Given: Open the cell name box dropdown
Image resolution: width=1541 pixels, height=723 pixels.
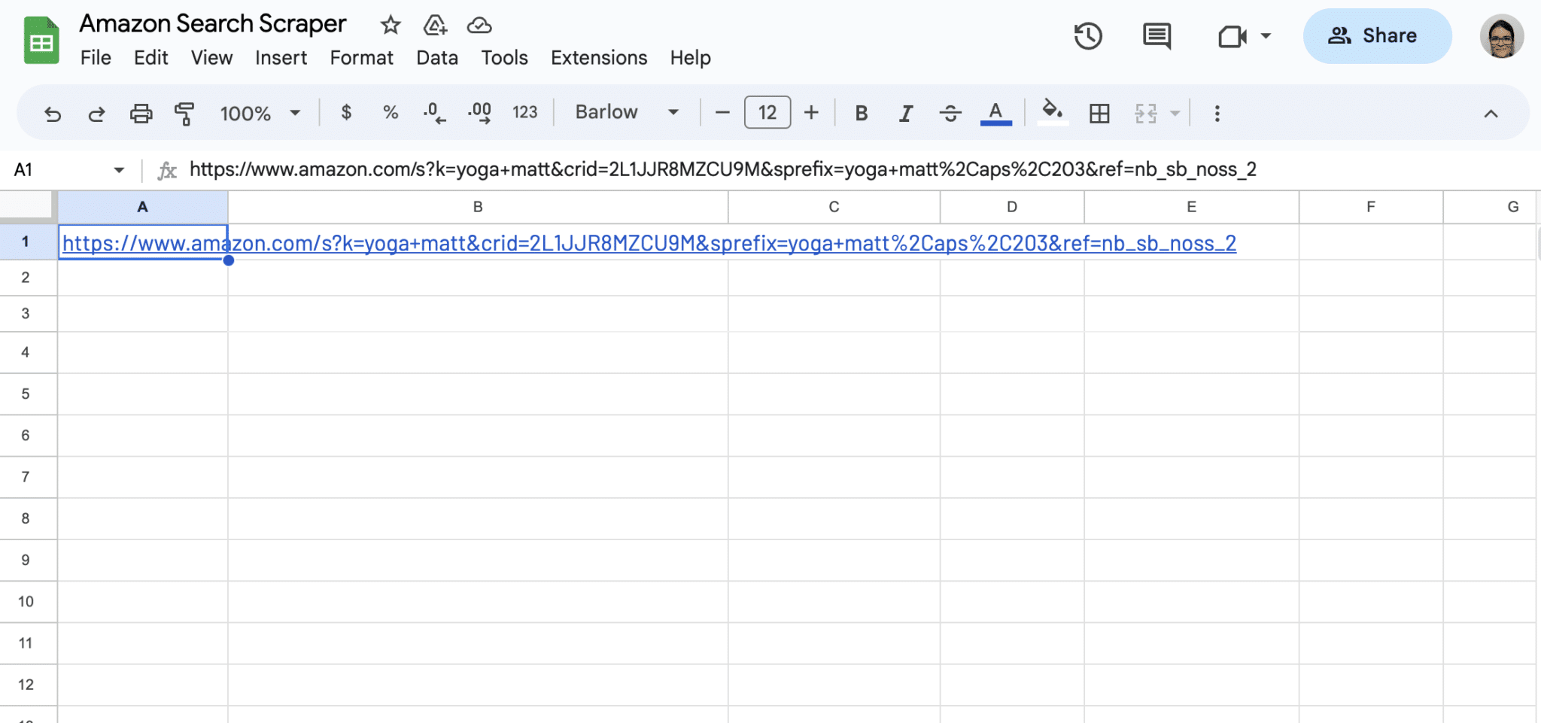Looking at the screenshot, I should (117, 169).
